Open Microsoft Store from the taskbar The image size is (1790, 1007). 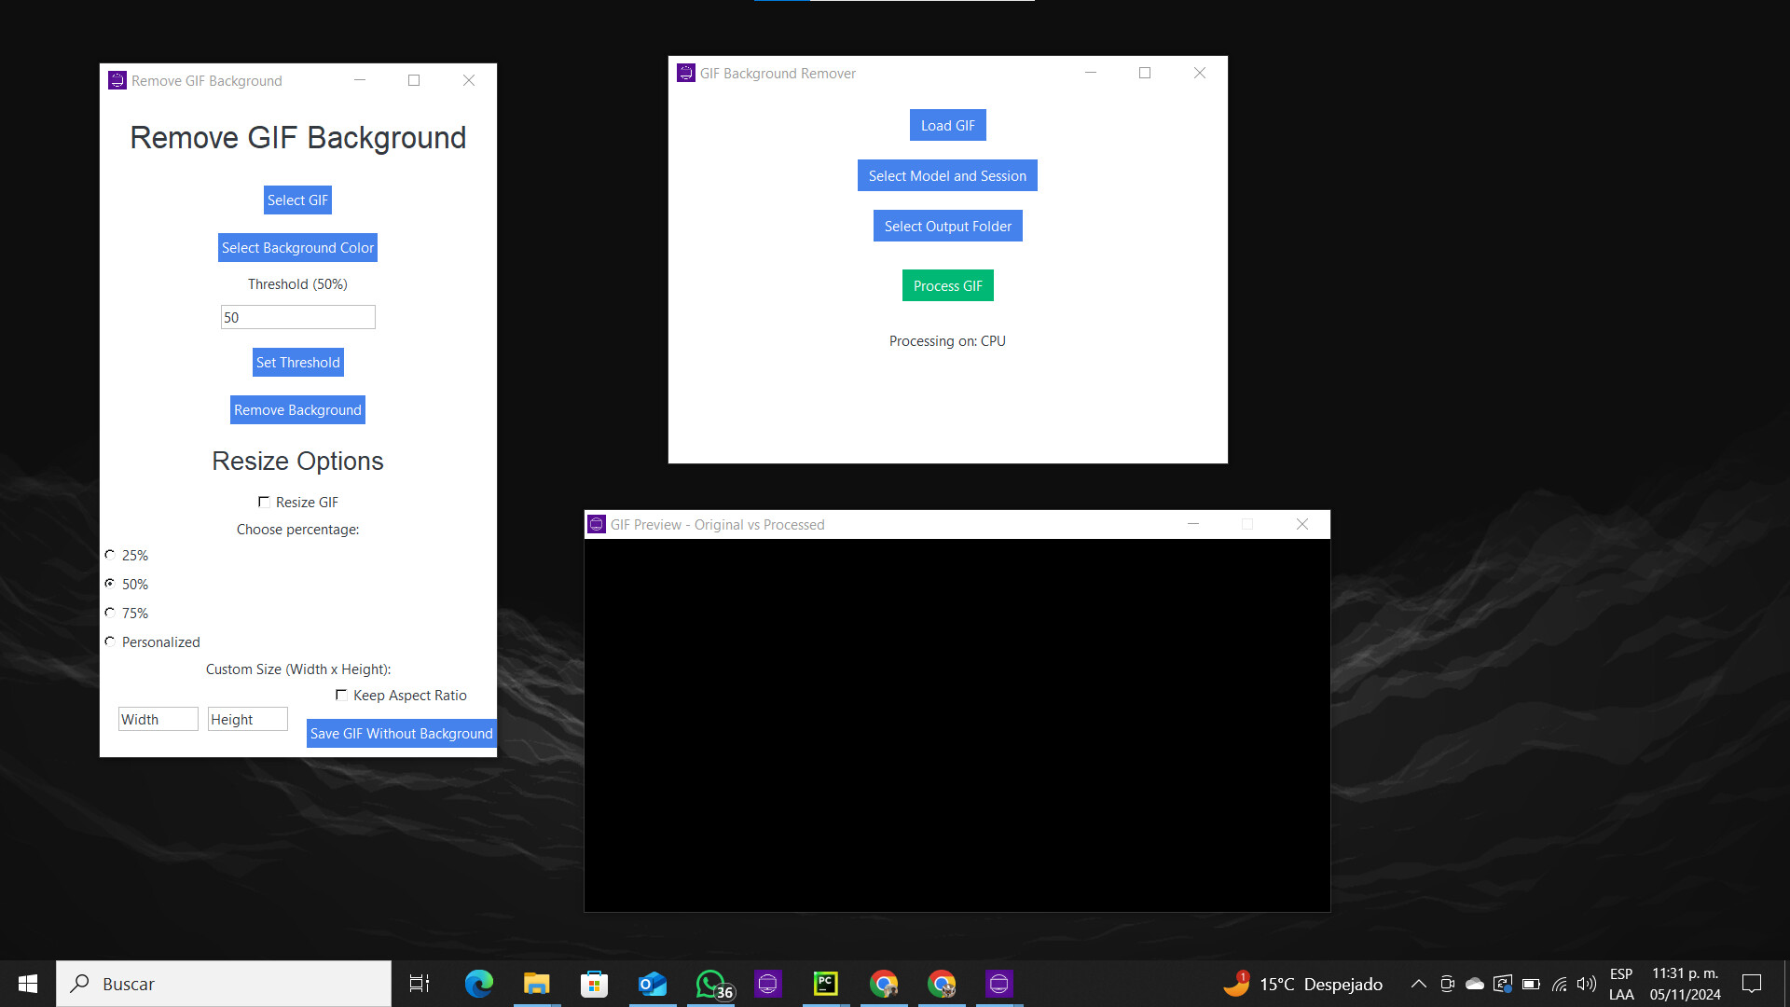pyautogui.click(x=594, y=983)
